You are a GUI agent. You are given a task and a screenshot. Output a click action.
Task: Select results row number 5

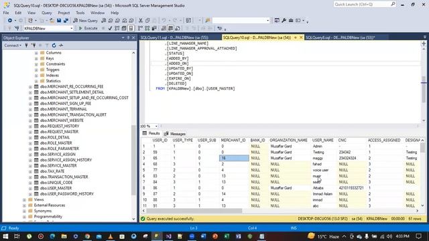tap(144, 170)
